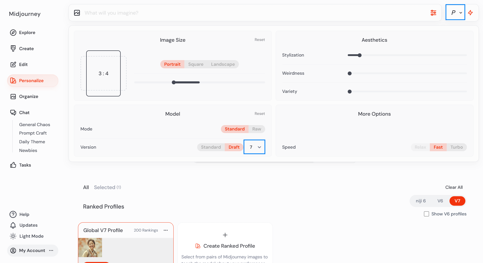Click the Global V7 Profile title

point(103,230)
